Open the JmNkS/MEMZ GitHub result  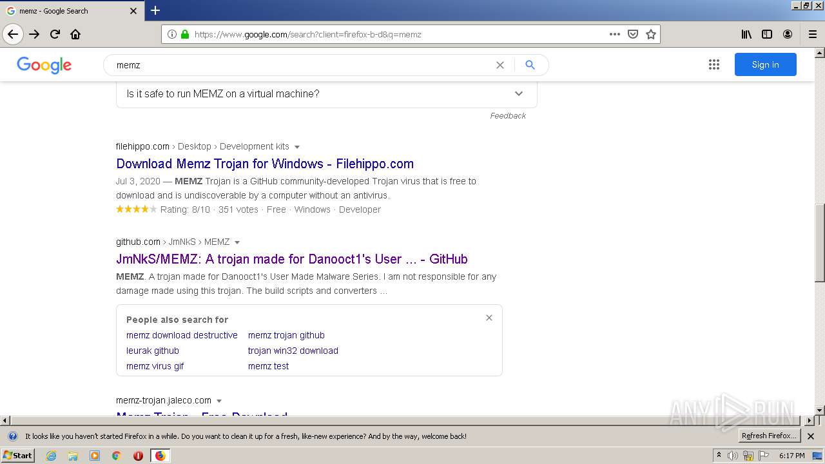[x=292, y=259]
